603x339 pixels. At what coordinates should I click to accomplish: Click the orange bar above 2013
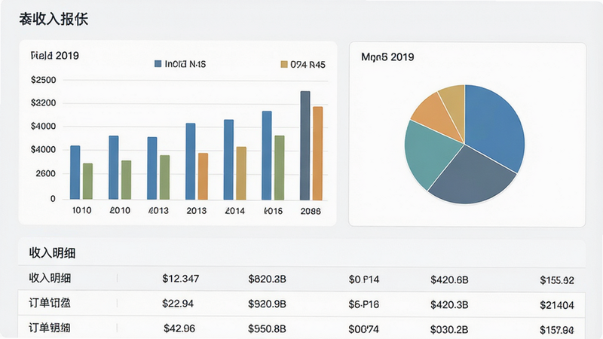pos(203,176)
